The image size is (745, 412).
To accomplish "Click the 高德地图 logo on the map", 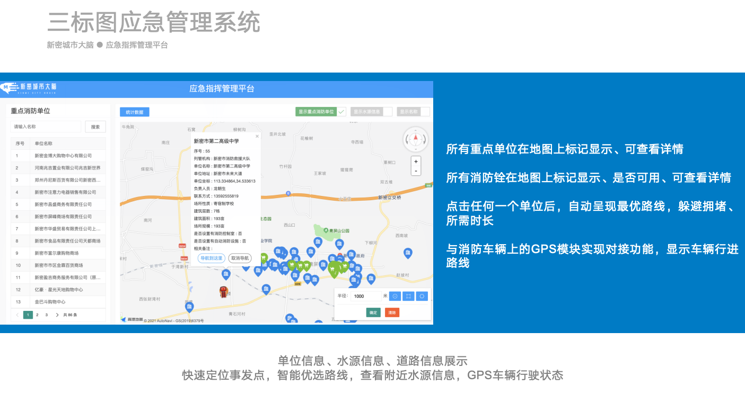I will (x=133, y=319).
